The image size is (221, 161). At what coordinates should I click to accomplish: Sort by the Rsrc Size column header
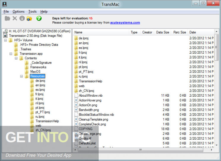(179, 32)
